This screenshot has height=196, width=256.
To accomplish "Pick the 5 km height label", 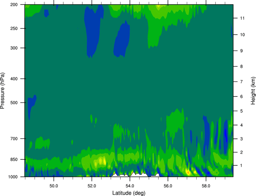I will pyautogui.click(x=241, y=111).
